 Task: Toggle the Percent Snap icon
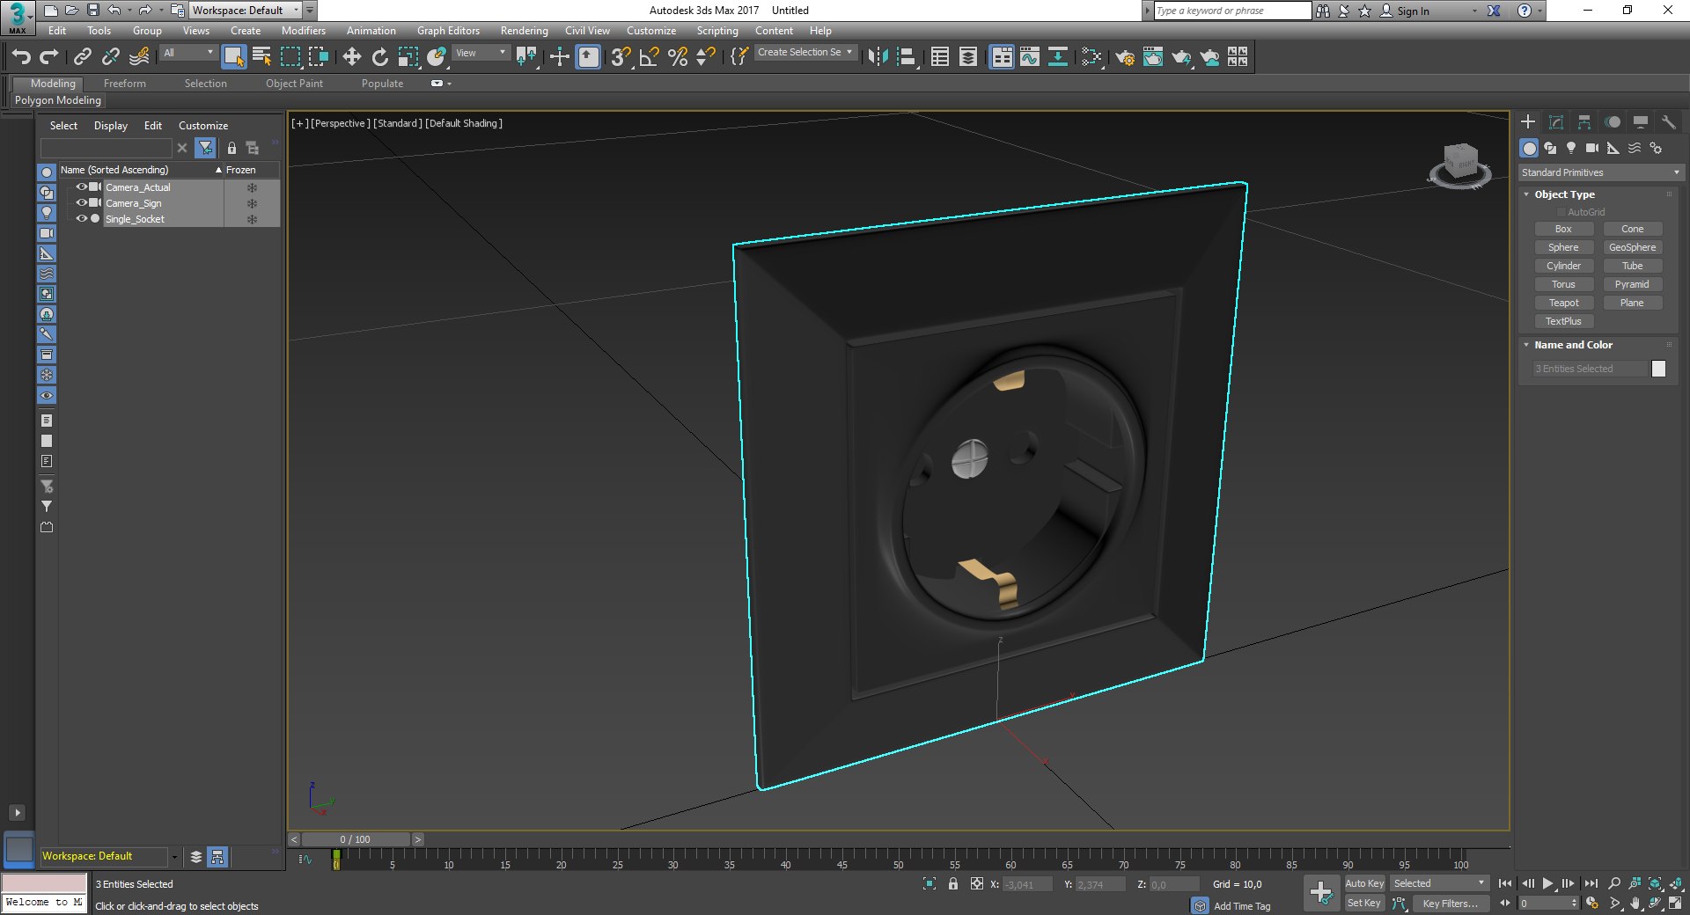pos(677,57)
